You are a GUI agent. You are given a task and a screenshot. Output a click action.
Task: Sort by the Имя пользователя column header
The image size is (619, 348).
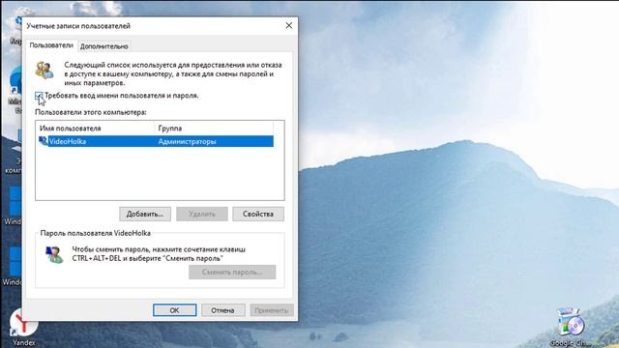click(x=95, y=129)
